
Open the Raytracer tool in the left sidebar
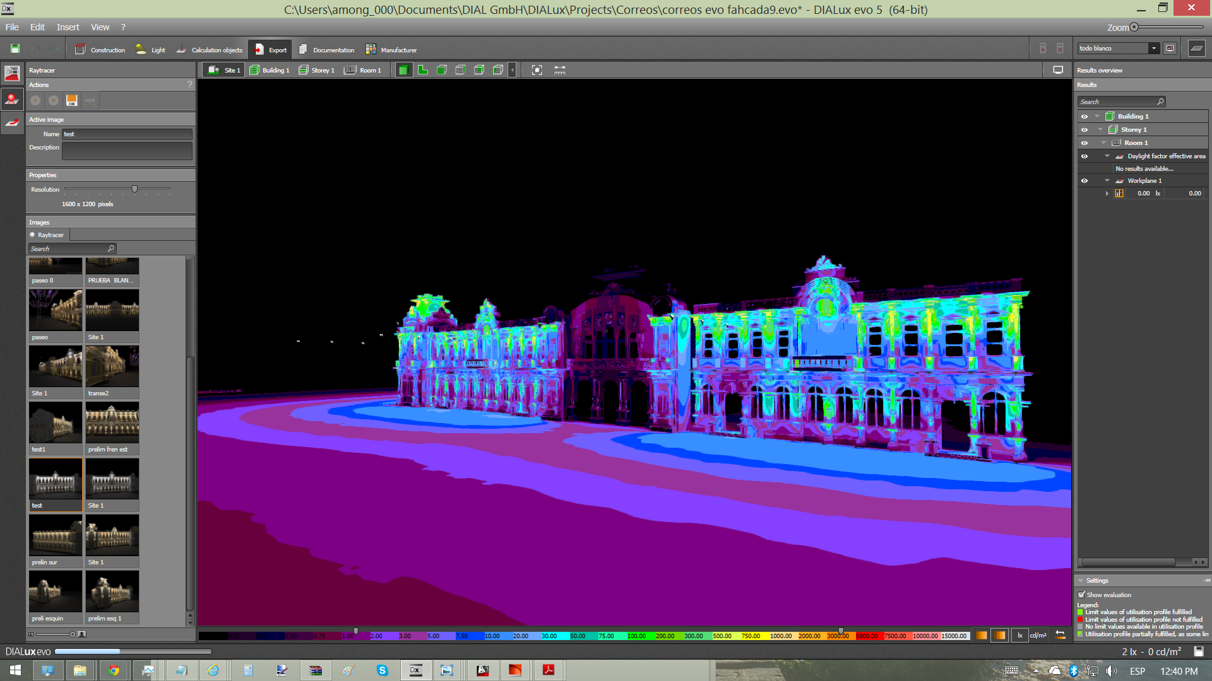[x=12, y=73]
